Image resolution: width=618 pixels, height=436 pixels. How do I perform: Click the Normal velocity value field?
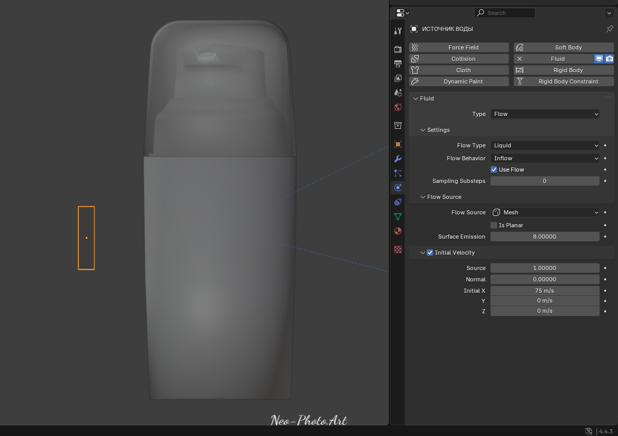tap(545, 279)
